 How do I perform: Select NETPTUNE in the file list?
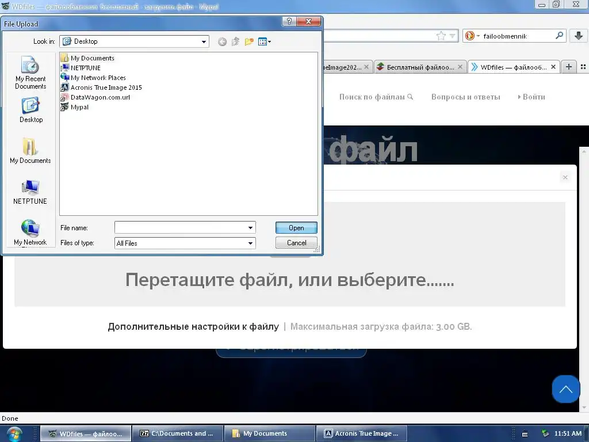(81, 68)
